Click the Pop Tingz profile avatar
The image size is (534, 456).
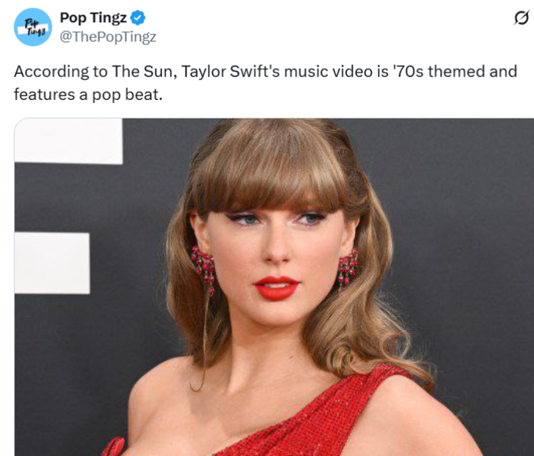33,27
